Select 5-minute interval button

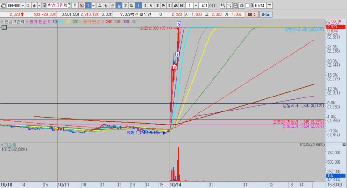tap(151, 5)
